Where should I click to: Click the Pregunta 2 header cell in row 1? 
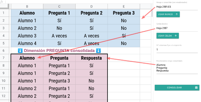tap(91, 13)
